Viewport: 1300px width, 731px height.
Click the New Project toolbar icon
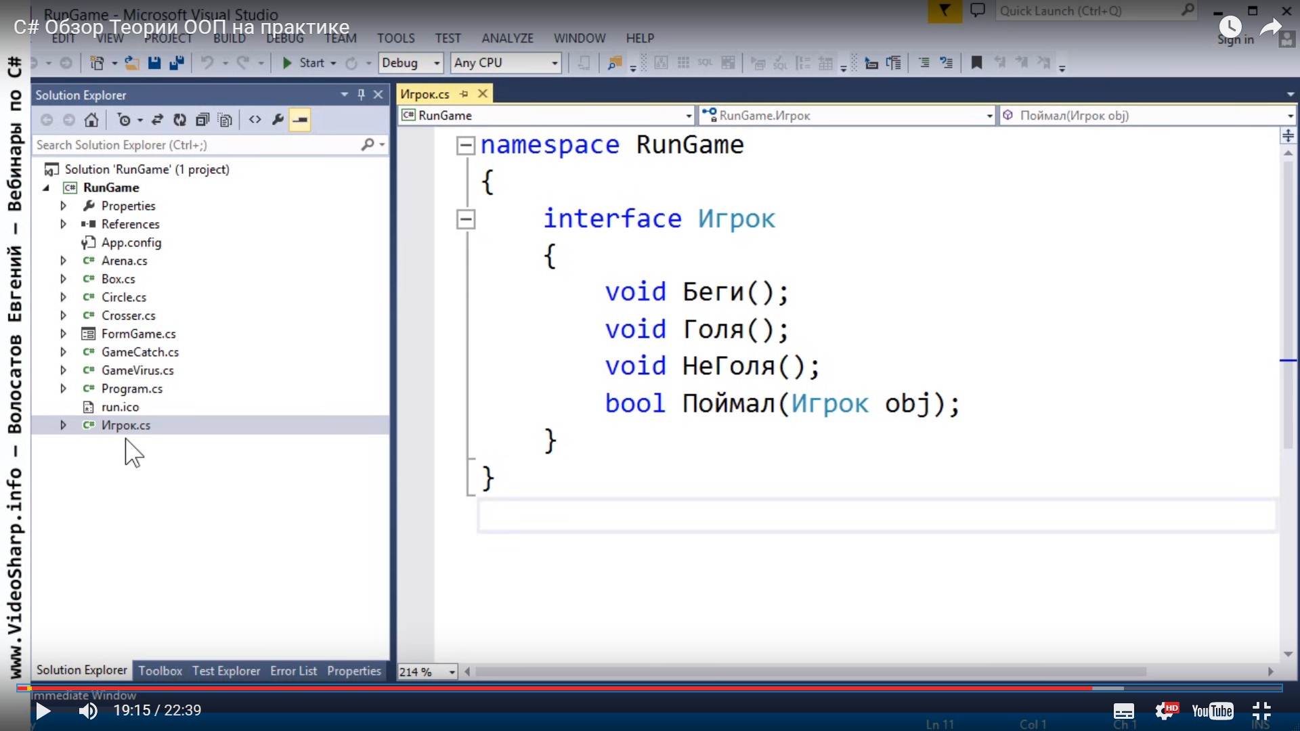pos(97,63)
